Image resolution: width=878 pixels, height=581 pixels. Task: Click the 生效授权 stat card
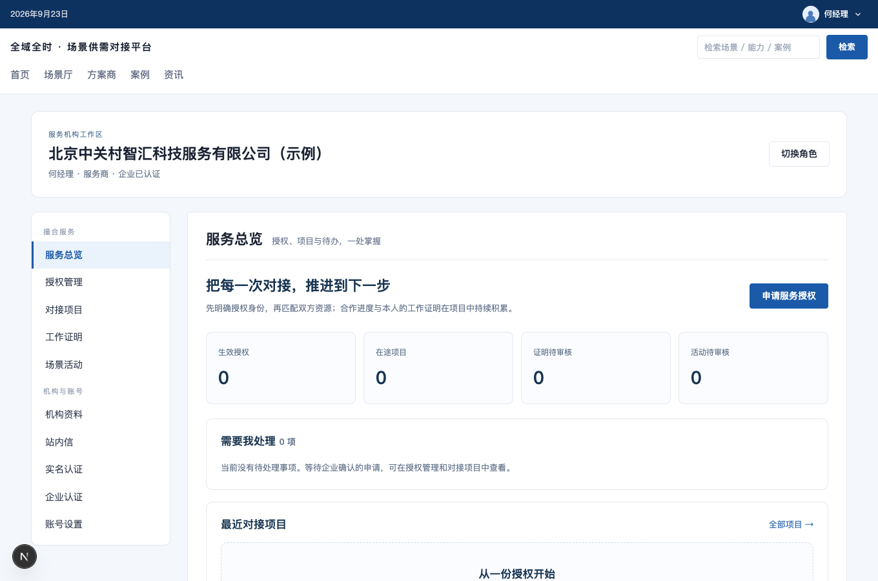[281, 368]
